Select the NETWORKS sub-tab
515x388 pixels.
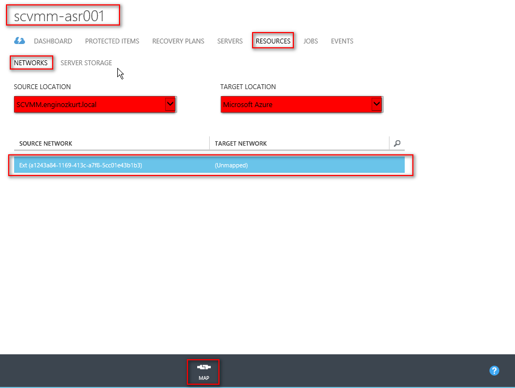(30, 62)
